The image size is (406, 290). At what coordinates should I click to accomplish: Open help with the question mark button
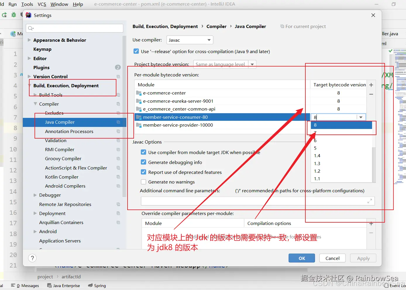[32, 258]
